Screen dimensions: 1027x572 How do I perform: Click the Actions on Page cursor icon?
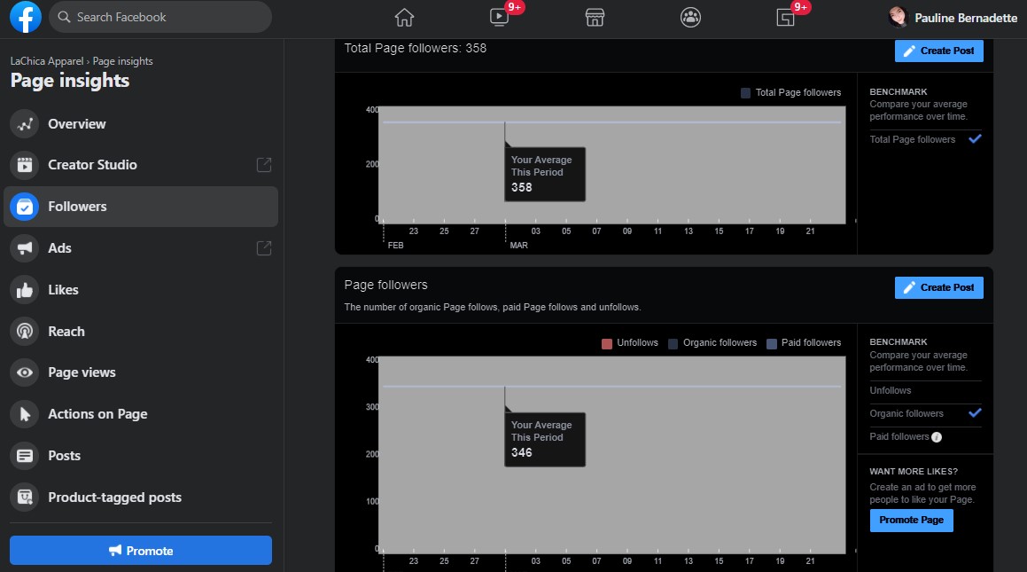(24, 415)
